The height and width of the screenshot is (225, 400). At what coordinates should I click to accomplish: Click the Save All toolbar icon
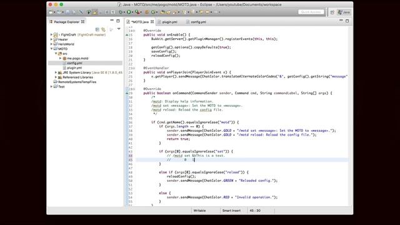click(74, 12)
